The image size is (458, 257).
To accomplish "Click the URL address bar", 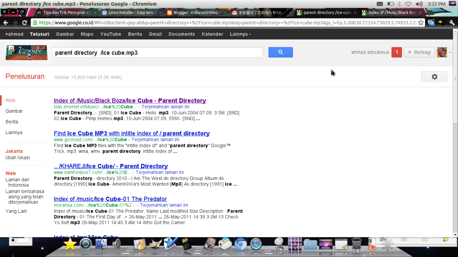I will click(x=228, y=23).
